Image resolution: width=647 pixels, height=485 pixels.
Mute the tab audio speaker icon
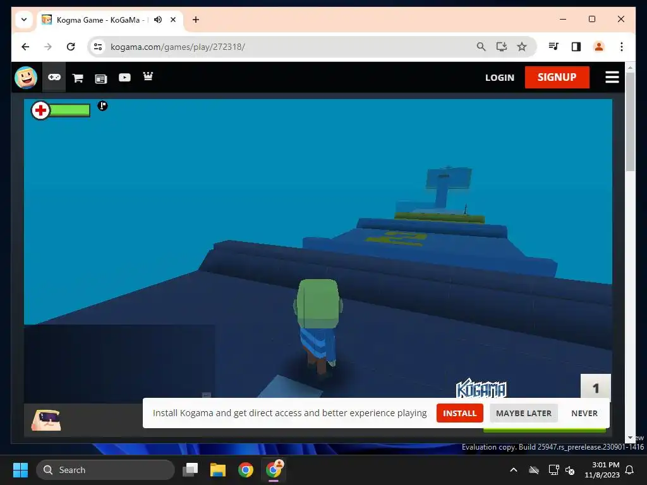tap(157, 20)
